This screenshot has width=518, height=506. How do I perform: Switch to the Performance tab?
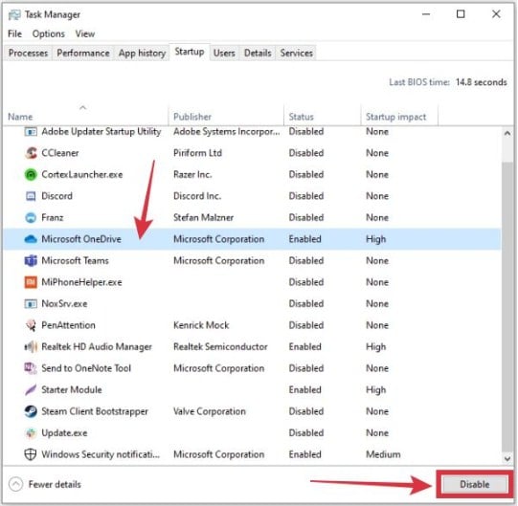tap(83, 54)
